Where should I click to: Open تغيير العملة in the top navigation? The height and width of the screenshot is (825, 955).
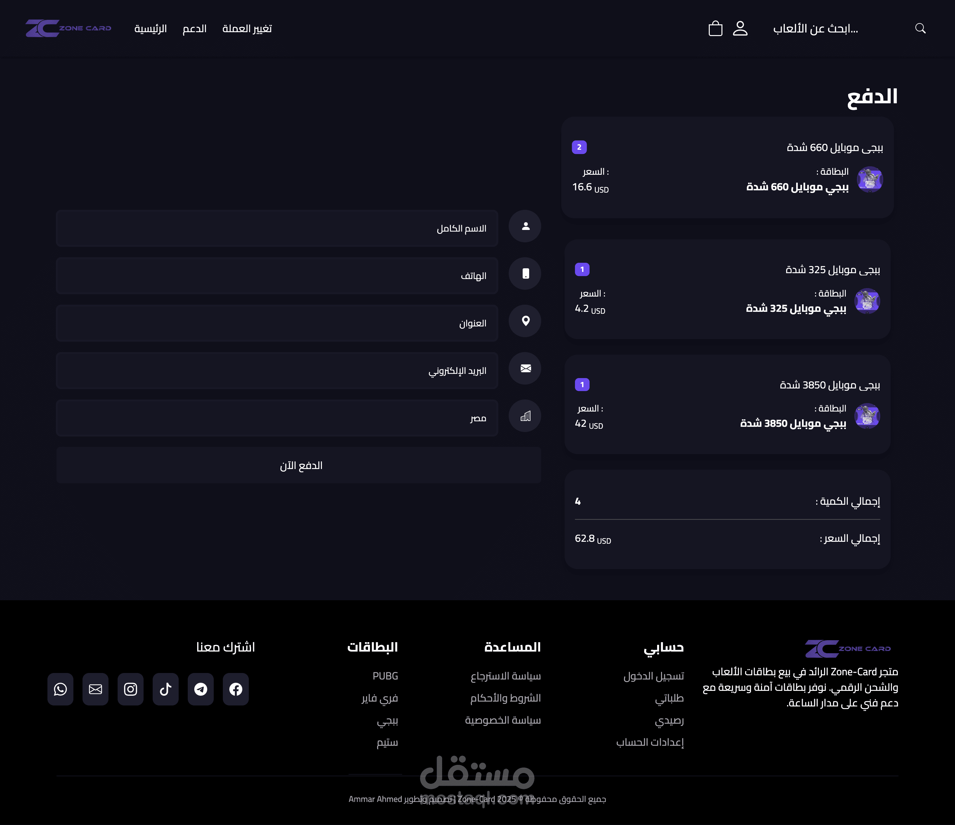(x=247, y=29)
